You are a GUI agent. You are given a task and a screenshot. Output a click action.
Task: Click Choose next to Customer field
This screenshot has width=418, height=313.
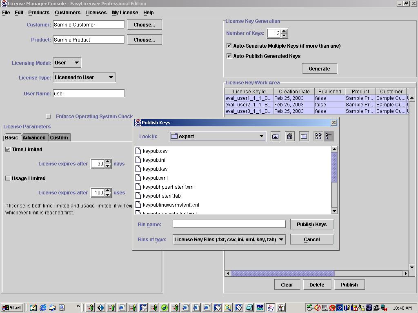[144, 25]
